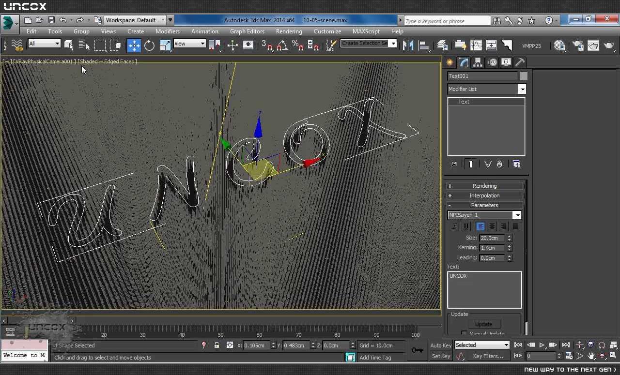Click the Update button
Image resolution: width=620 pixels, height=375 pixels.
[484, 324]
